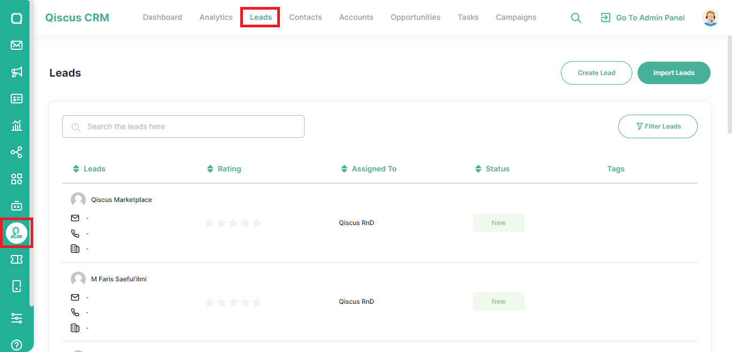Open the chat inbox sidebar icon

pos(17,19)
